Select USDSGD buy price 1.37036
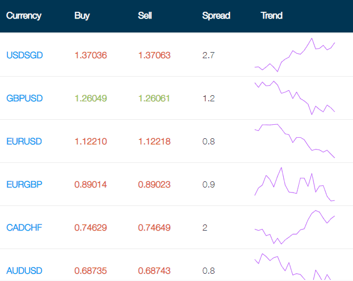 [90, 55]
